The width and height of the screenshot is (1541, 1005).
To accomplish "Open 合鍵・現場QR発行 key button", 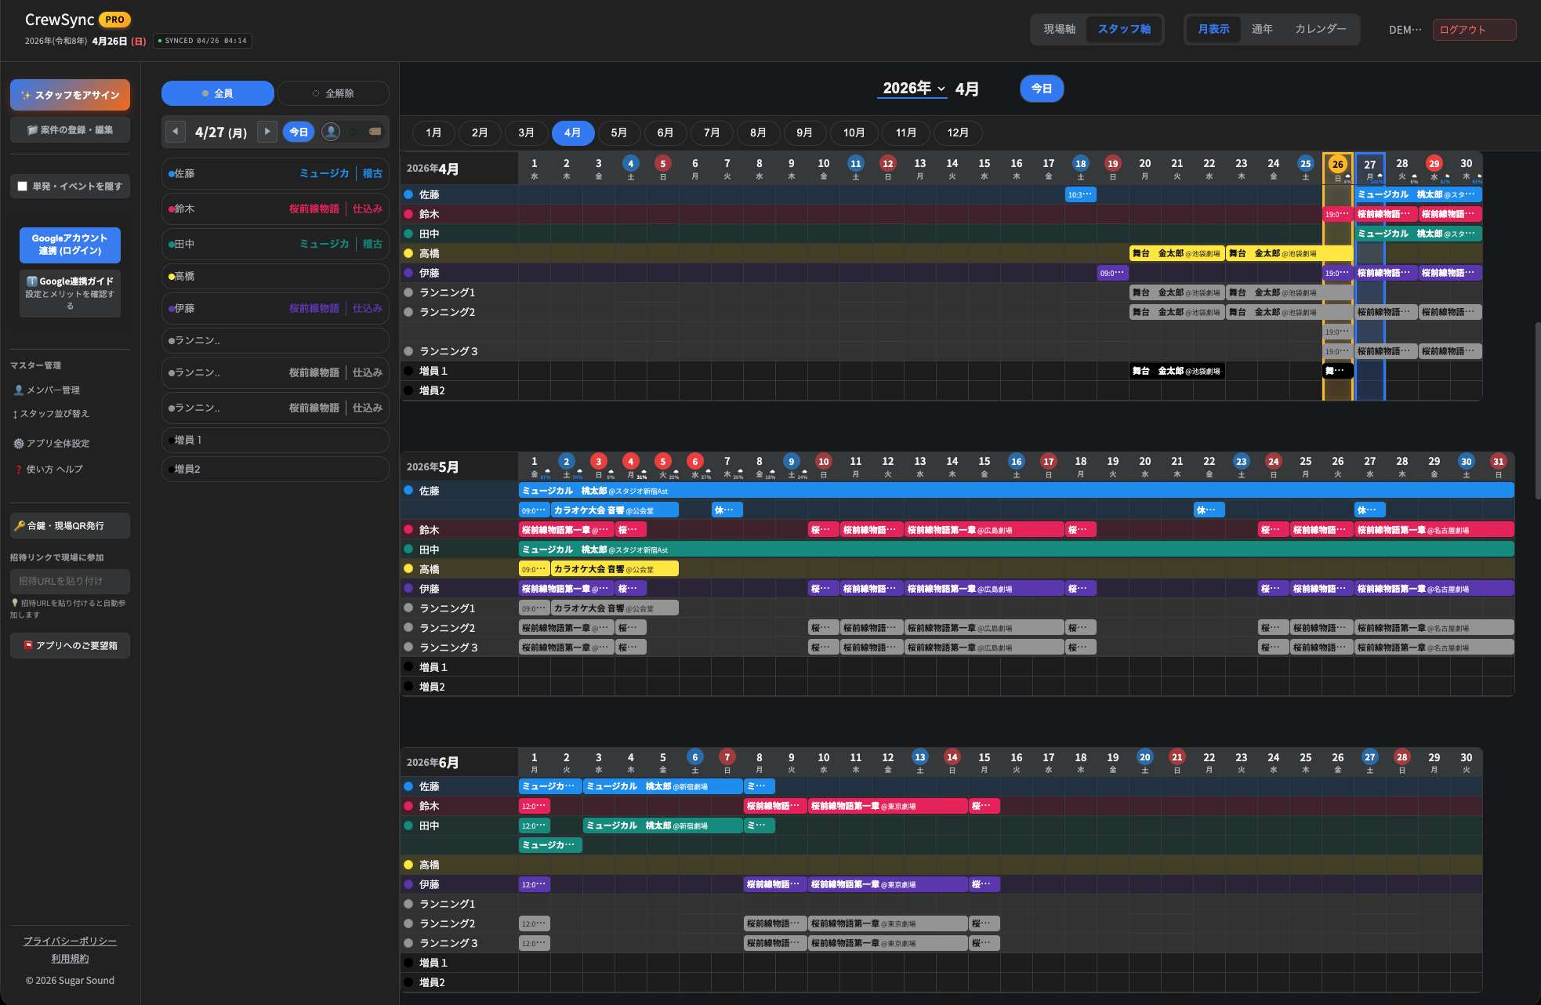I will (70, 525).
